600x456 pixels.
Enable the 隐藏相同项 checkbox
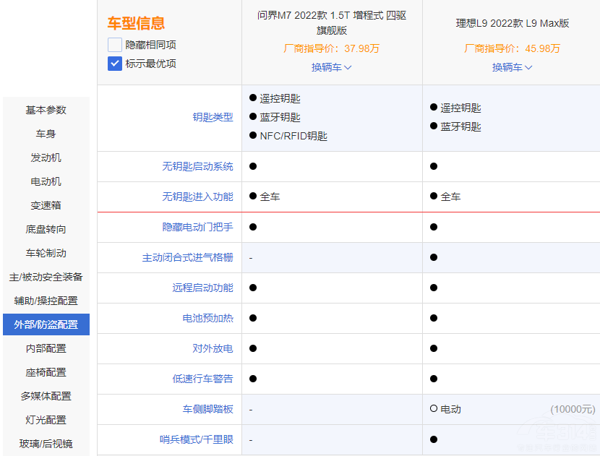[113, 44]
